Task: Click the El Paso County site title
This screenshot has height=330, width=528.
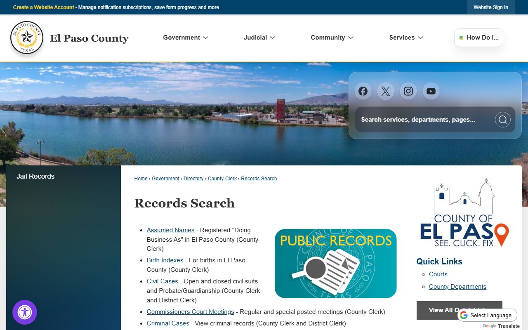Action: coord(89,38)
